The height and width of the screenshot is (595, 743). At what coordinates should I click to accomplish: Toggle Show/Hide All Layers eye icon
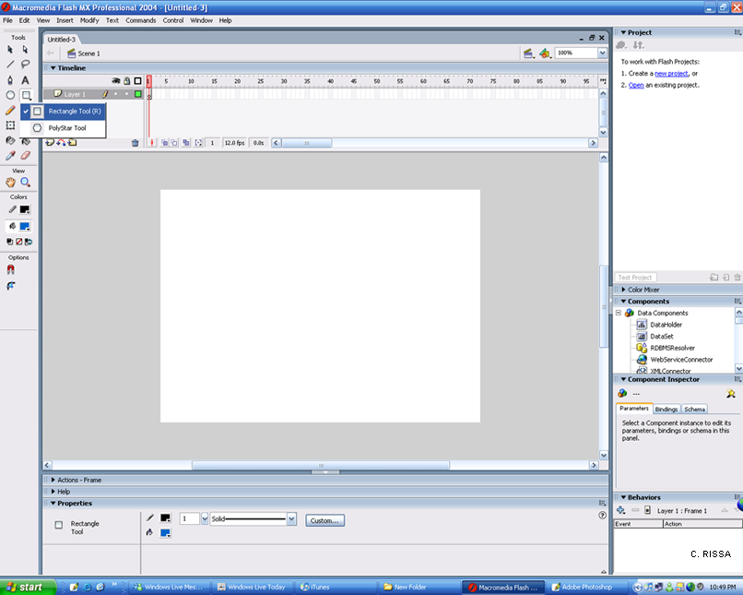(115, 80)
